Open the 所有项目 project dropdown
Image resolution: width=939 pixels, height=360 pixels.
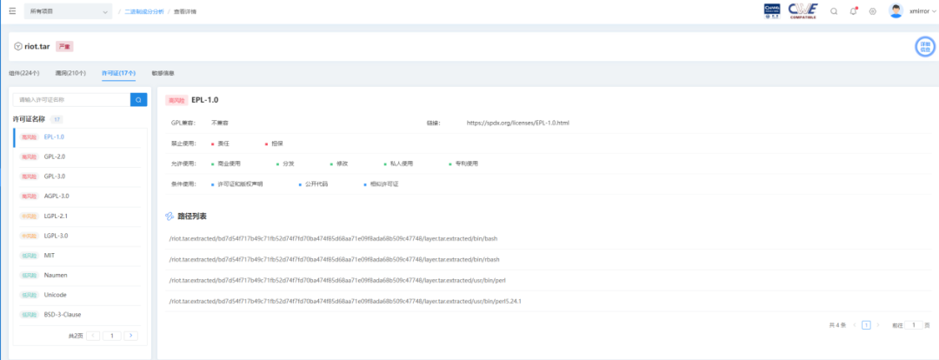point(69,11)
